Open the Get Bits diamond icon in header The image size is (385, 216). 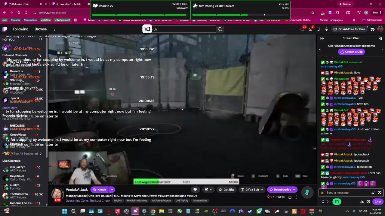tap(326, 29)
